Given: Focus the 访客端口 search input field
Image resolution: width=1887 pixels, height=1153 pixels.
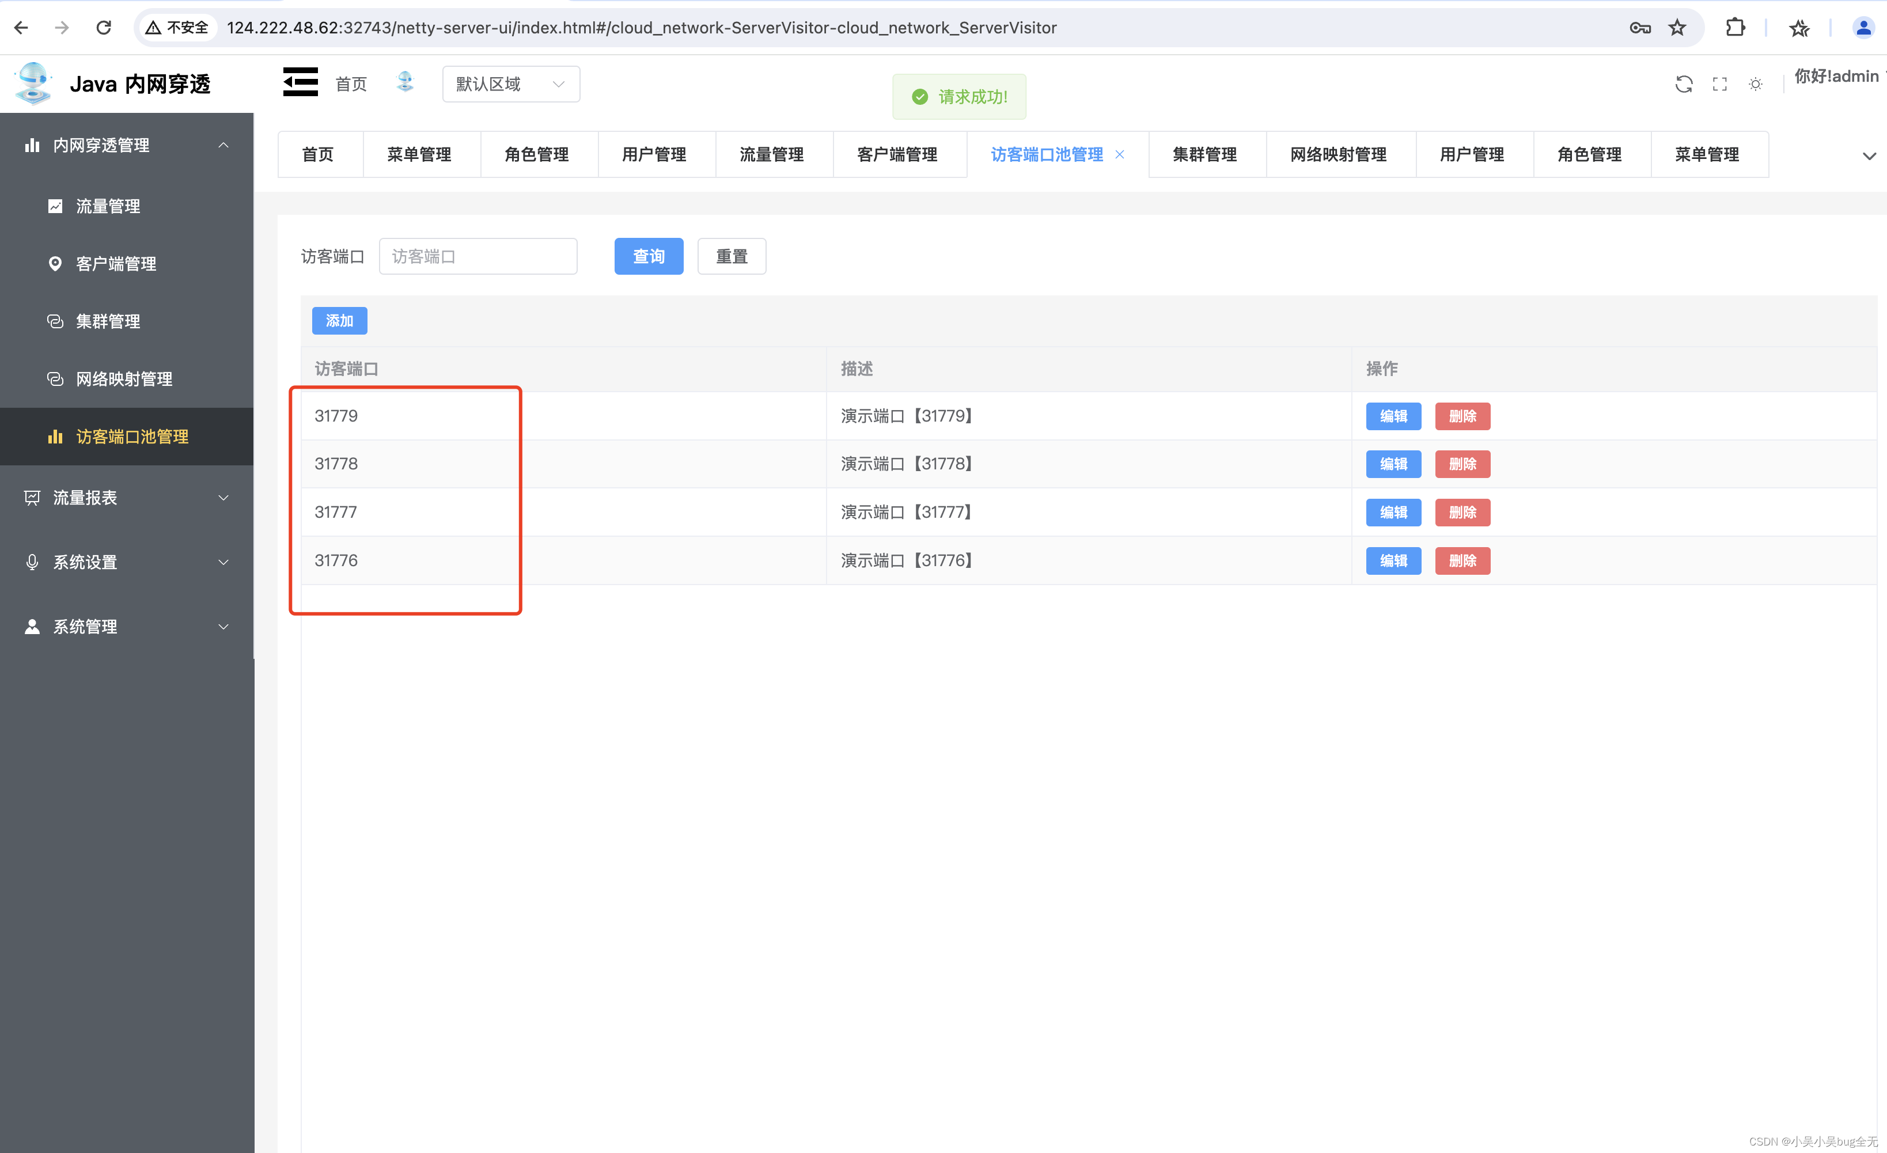Looking at the screenshot, I should pyautogui.click(x=478, y=256).
